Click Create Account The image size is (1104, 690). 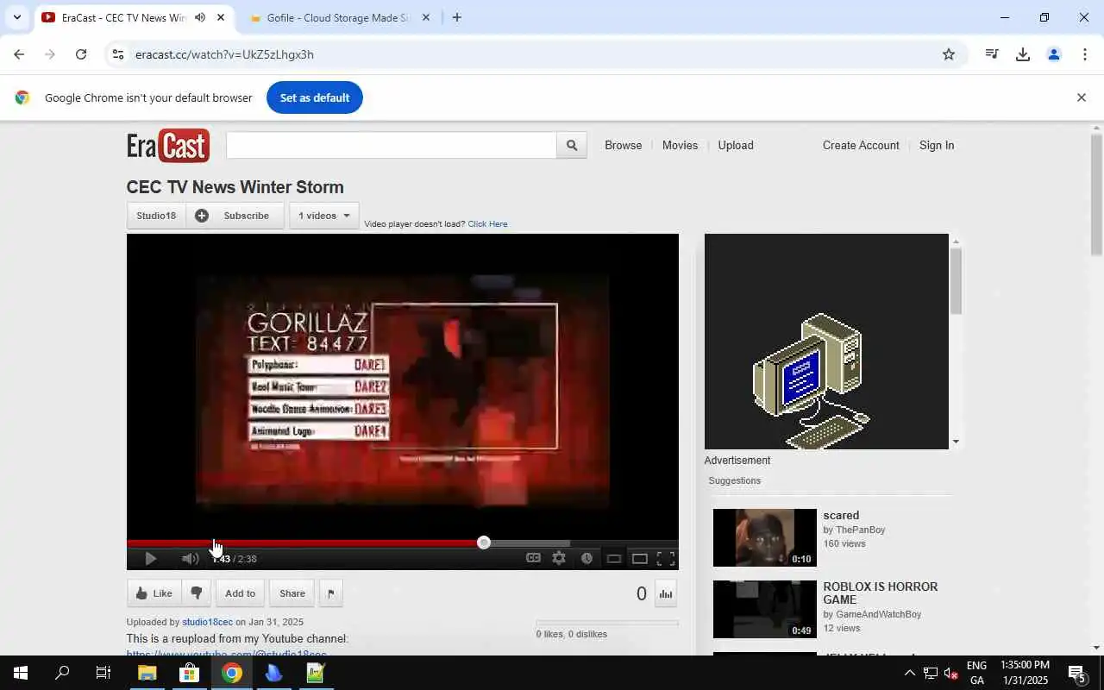coord(861,146)
